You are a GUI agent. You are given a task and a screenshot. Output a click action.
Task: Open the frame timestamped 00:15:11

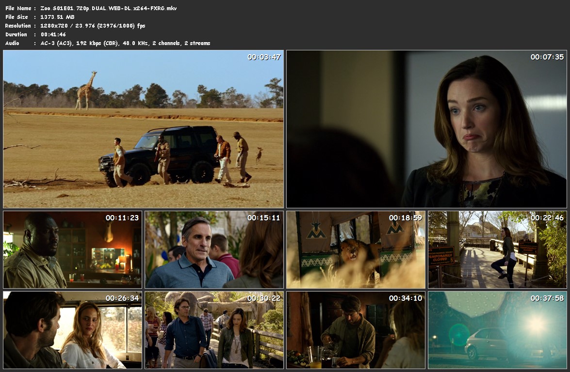(x=214, y=249)
